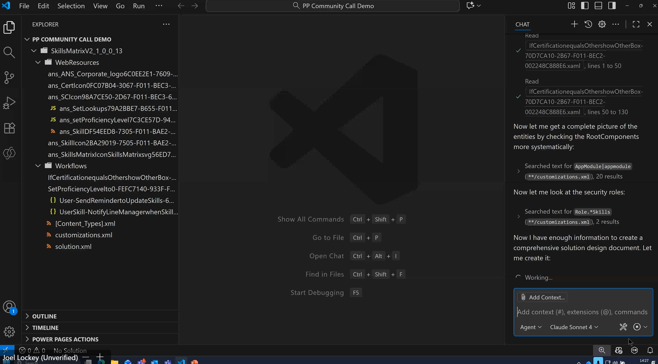Open Configure Tools in chat input
Viewport: 658px width, 364px height.
(x=623, y=327)
